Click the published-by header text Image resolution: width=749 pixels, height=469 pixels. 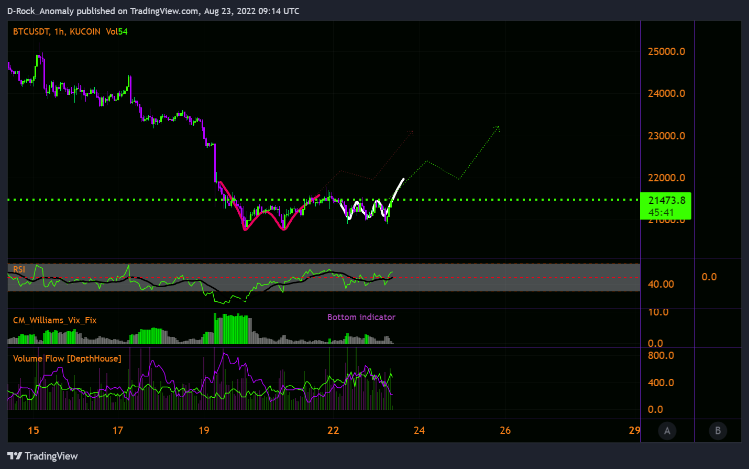point(153,11)
